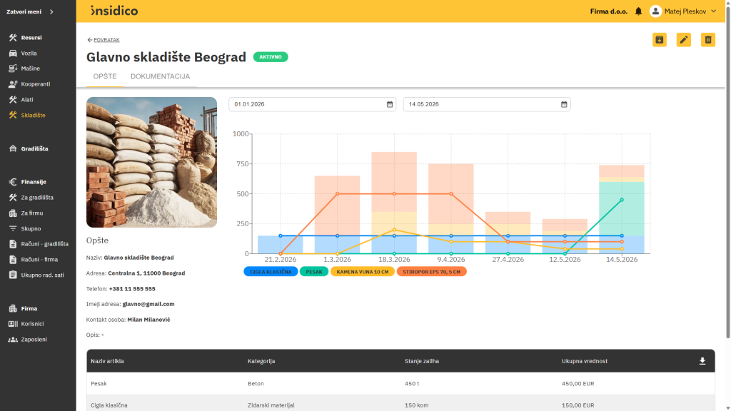
Task: Select the Opšte tab
Action: click(x=105, y=76)
